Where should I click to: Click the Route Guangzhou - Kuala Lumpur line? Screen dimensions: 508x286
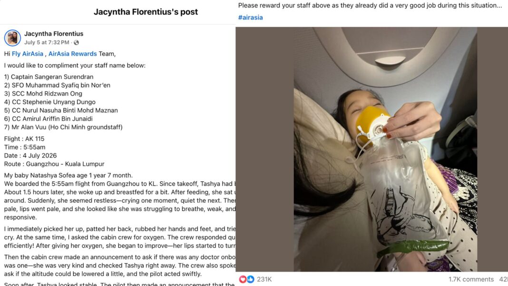click(x=54, y=164)
